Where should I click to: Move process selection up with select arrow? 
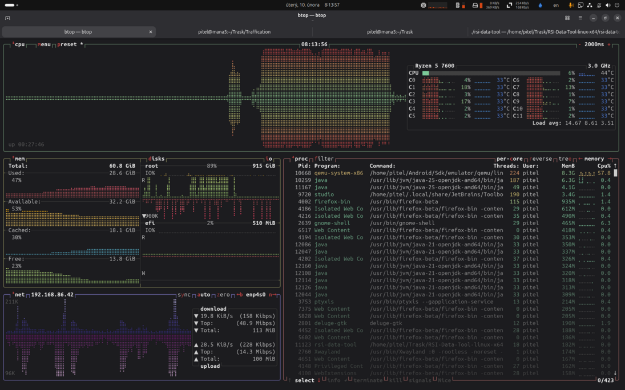click(290, 380)
